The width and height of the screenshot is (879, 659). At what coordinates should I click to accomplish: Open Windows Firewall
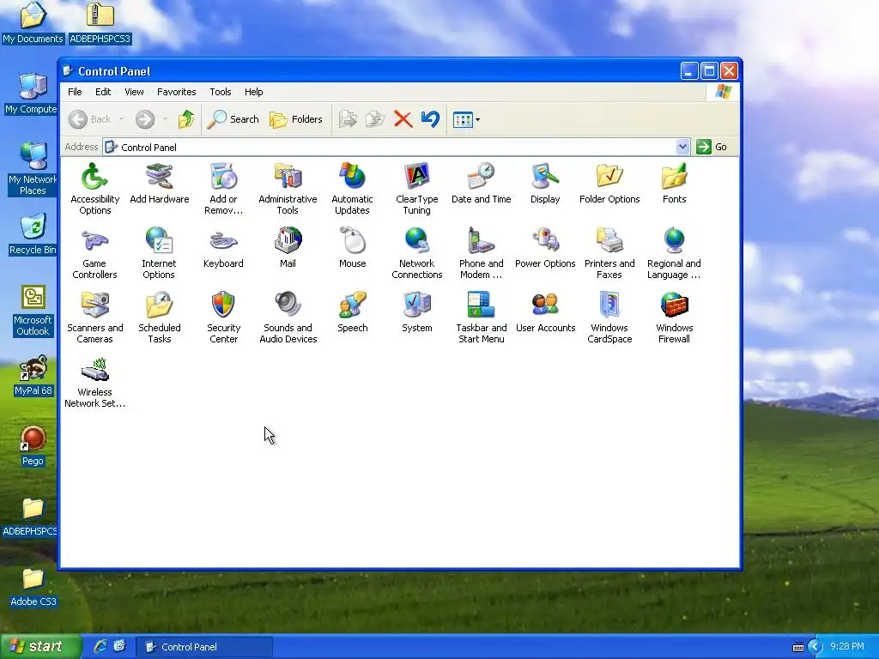(x=674, y=317)
